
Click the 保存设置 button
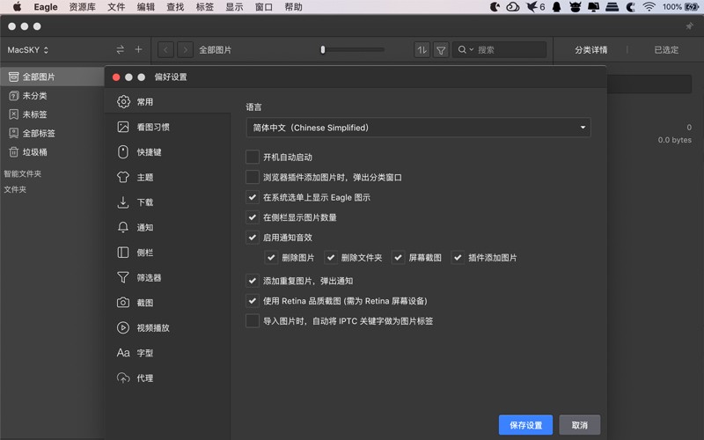(x=525, y=425)
